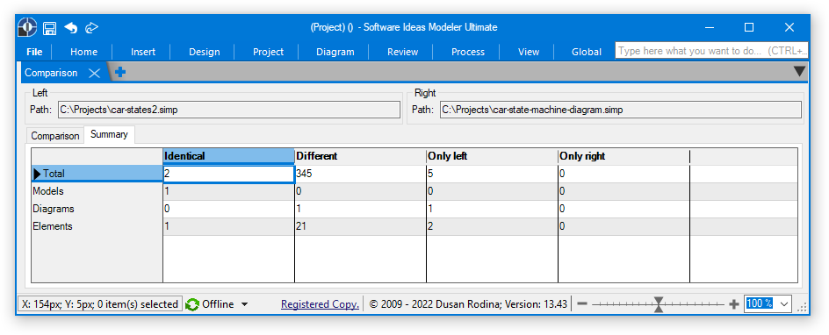829x335 pixels.
Task: Click the zoom slider thumb
Action: [659, 304]
